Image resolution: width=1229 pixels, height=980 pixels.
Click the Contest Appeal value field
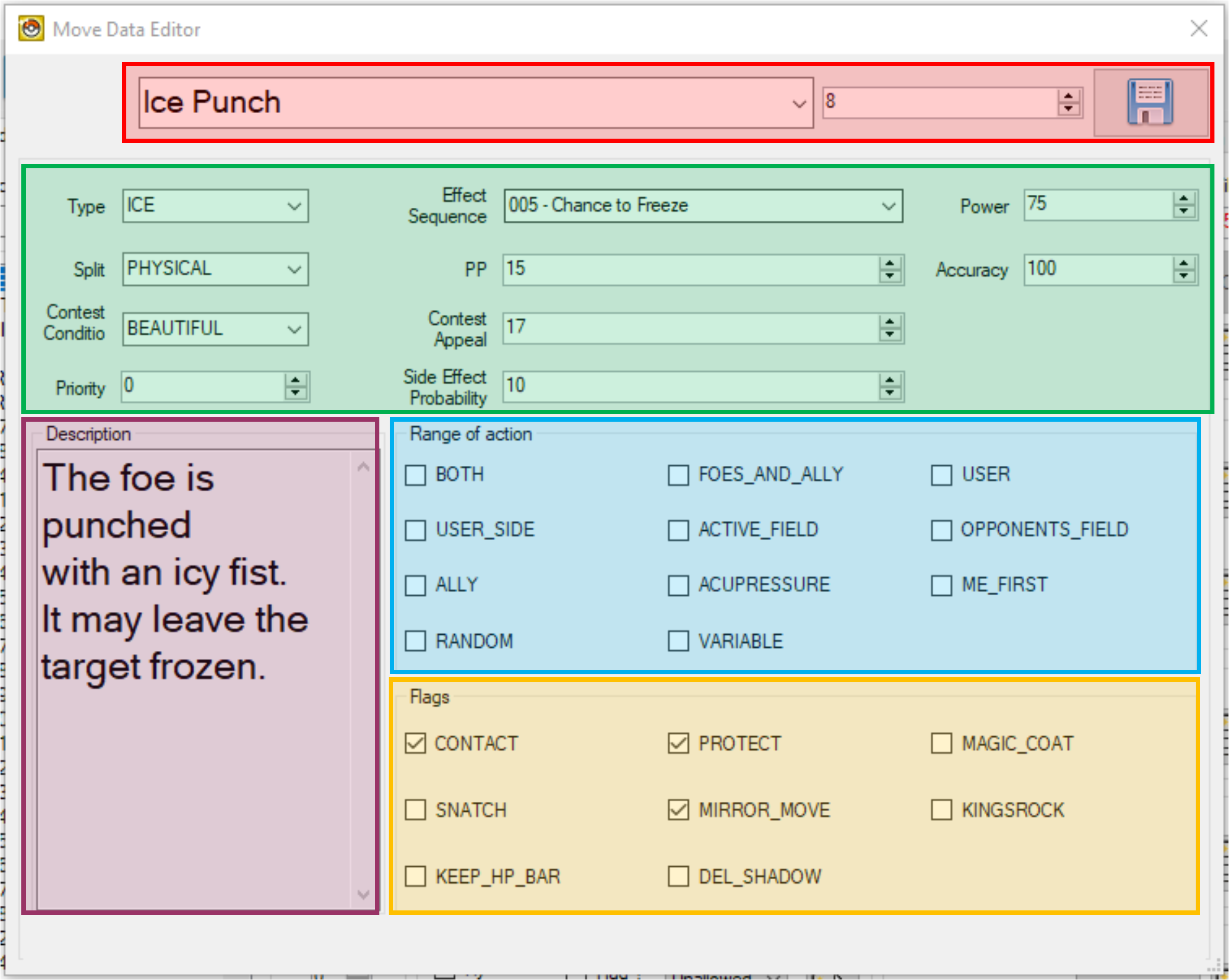[x=684, y=328]
